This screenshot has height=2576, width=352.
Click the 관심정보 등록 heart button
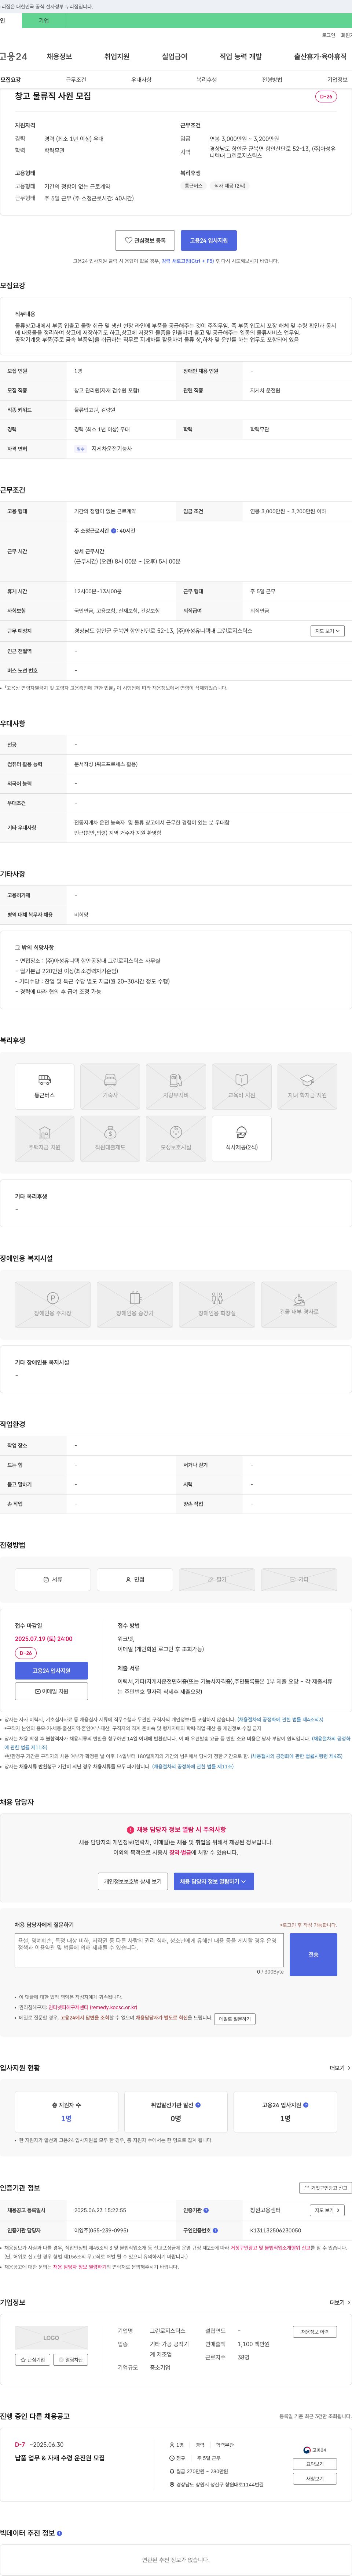(x=145, y=240)
